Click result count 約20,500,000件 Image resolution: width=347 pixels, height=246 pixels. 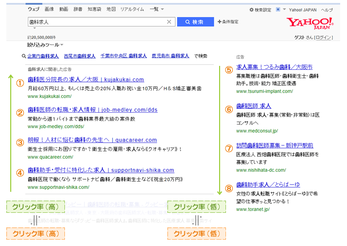click(41, 38)
